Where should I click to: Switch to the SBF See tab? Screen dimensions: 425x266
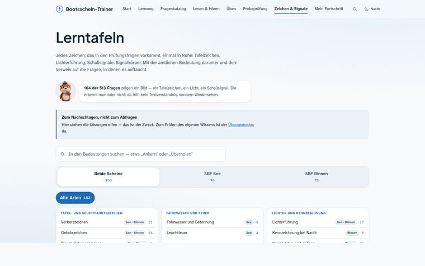[212, 177]
